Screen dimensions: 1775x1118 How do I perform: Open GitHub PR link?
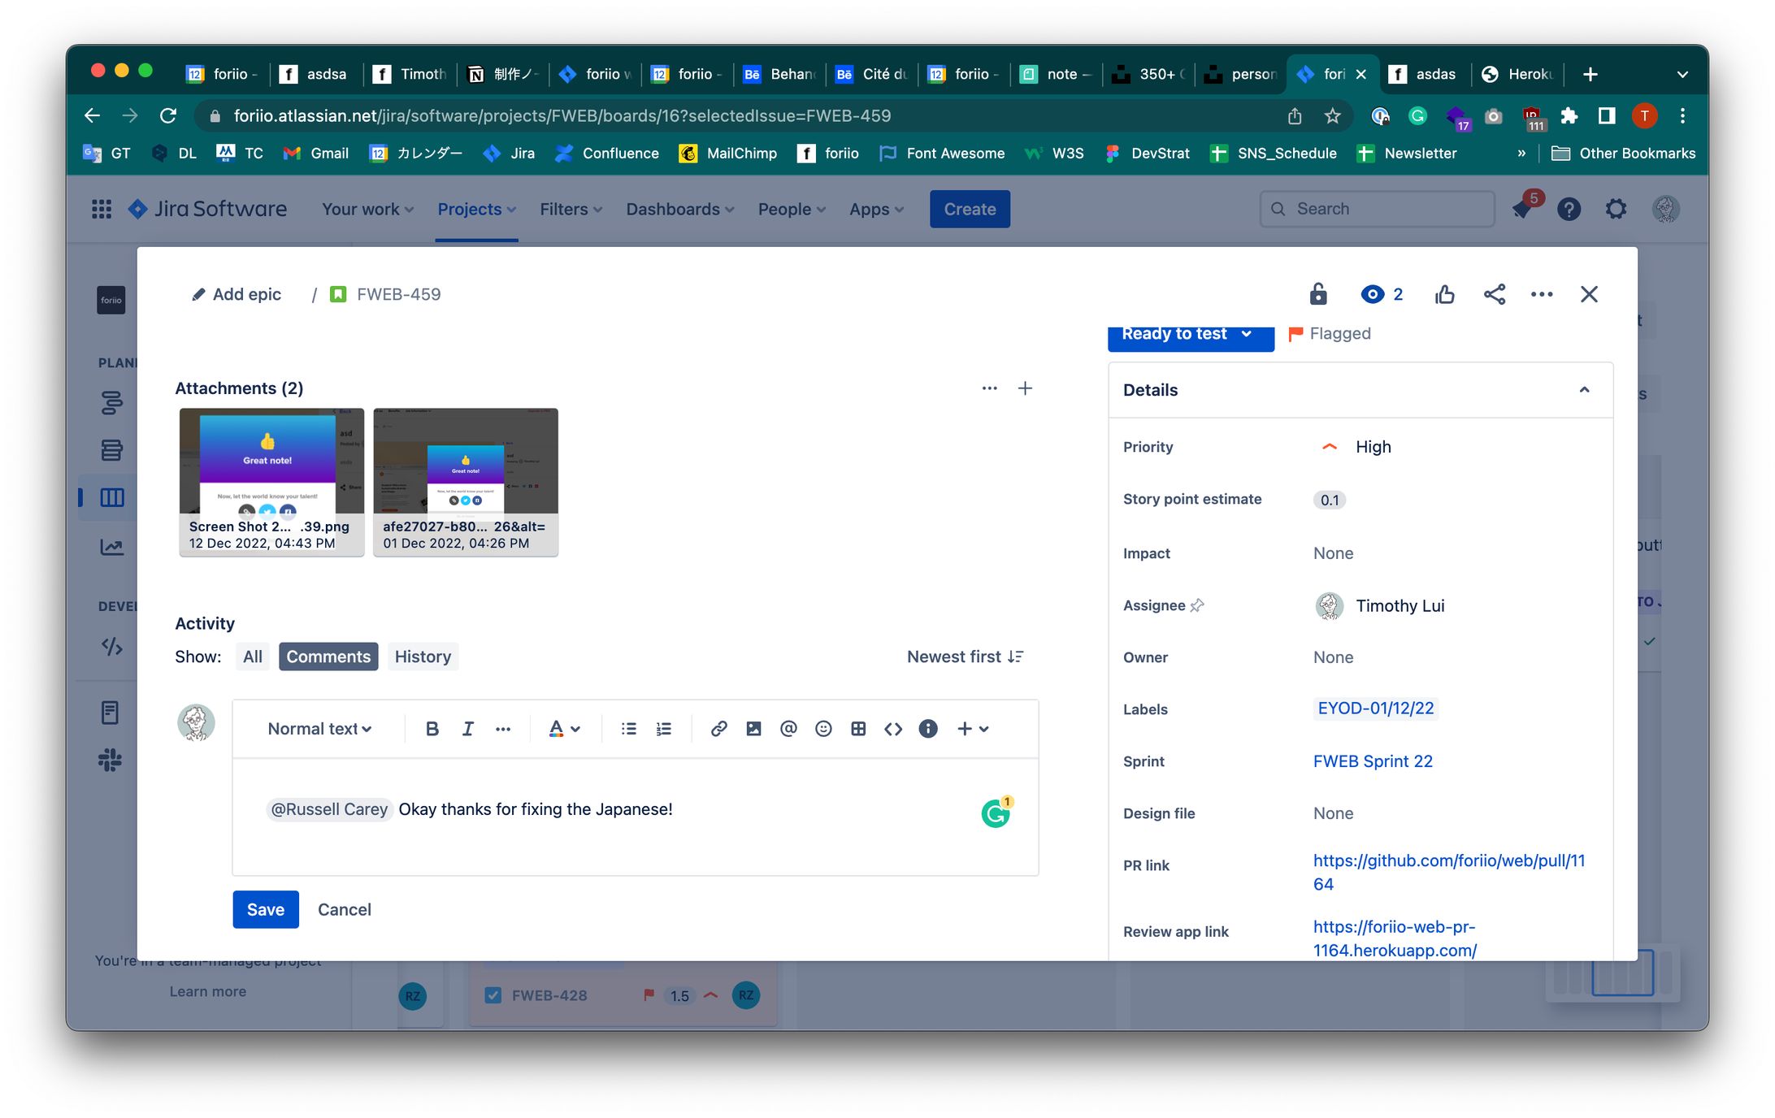pyautogui.click(x=1449, y=872)
